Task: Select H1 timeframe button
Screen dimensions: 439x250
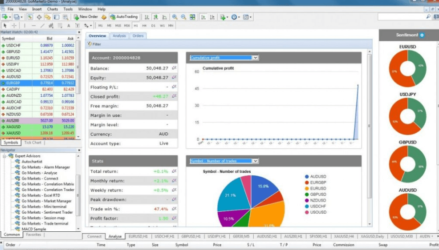Action: 136,25
